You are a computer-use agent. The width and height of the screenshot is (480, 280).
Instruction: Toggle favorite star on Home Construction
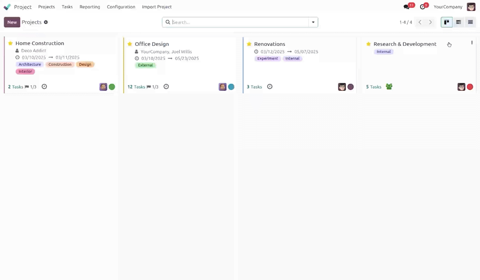tap(11, 43)
